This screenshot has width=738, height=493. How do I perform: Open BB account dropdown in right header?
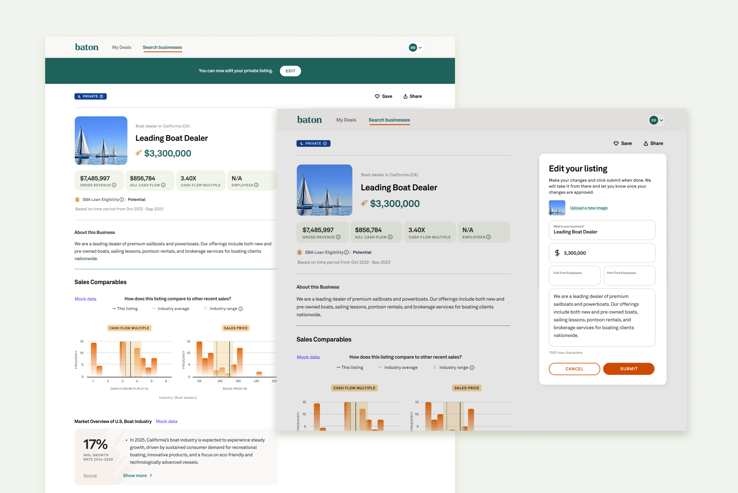point(656,120)
